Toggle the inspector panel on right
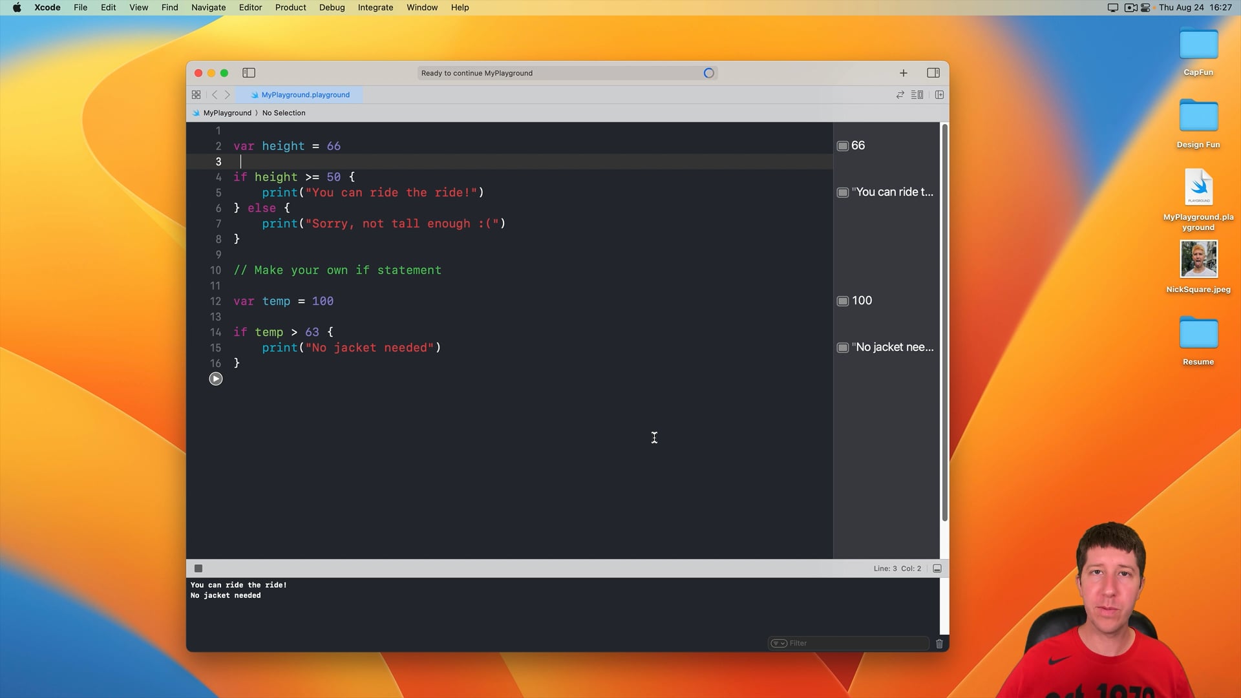 tap(933, 73)
